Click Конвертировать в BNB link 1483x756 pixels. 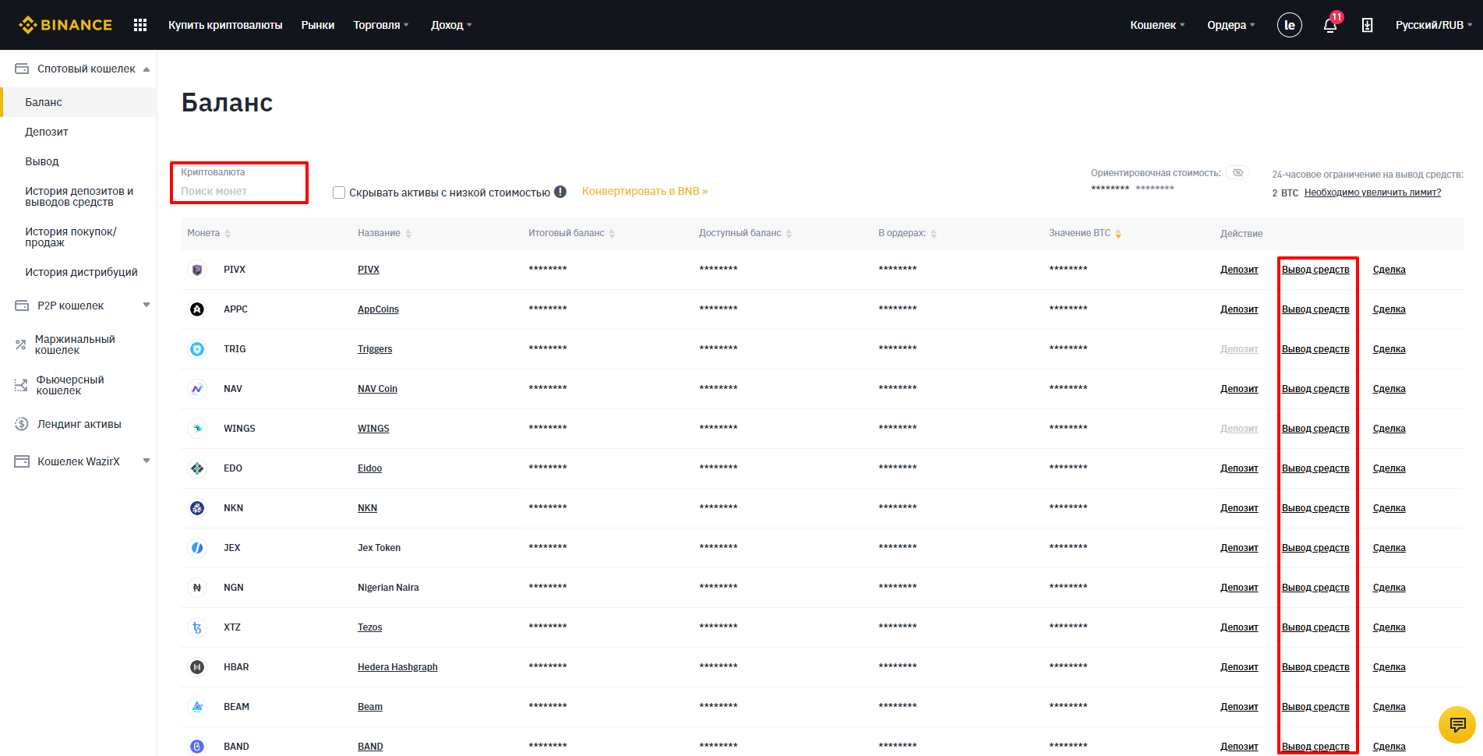tap(644, 191)
